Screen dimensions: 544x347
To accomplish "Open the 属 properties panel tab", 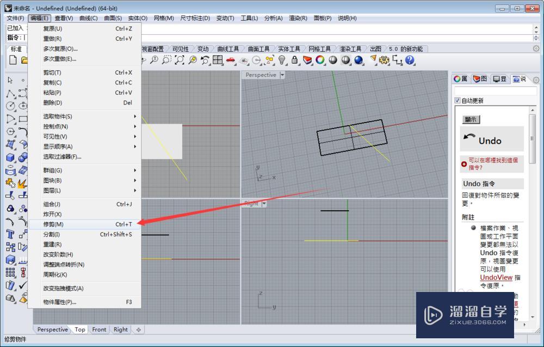I will pos(461,79).
